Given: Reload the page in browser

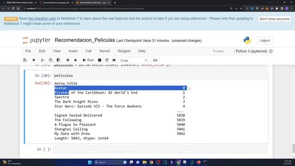Looking at the screenshot, I should (x=13, y=8).
